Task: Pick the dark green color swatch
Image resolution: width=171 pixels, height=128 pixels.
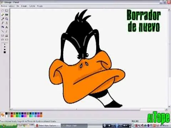Action: pyautogui.click(x=17, y=113)
